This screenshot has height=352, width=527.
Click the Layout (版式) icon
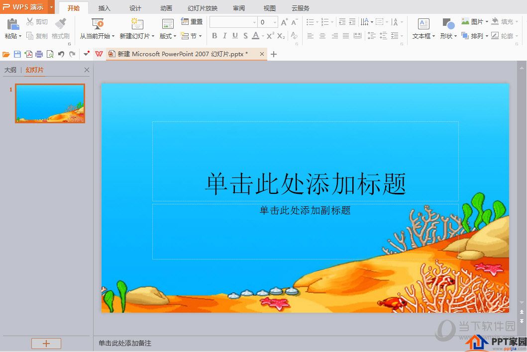tap(168, 24)
